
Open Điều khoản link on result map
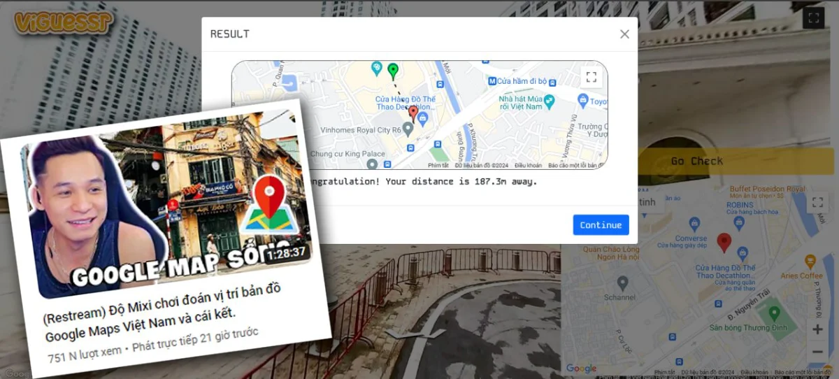tap(529, 166)
